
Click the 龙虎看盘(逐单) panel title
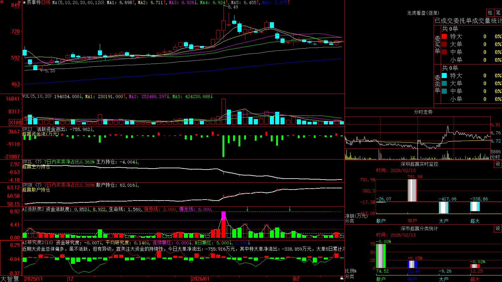(423, 13)
